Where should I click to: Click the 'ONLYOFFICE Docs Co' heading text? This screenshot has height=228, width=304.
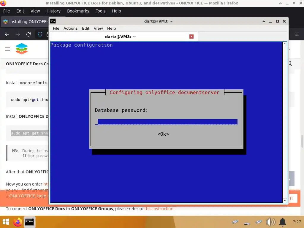[x=27, y=64]
